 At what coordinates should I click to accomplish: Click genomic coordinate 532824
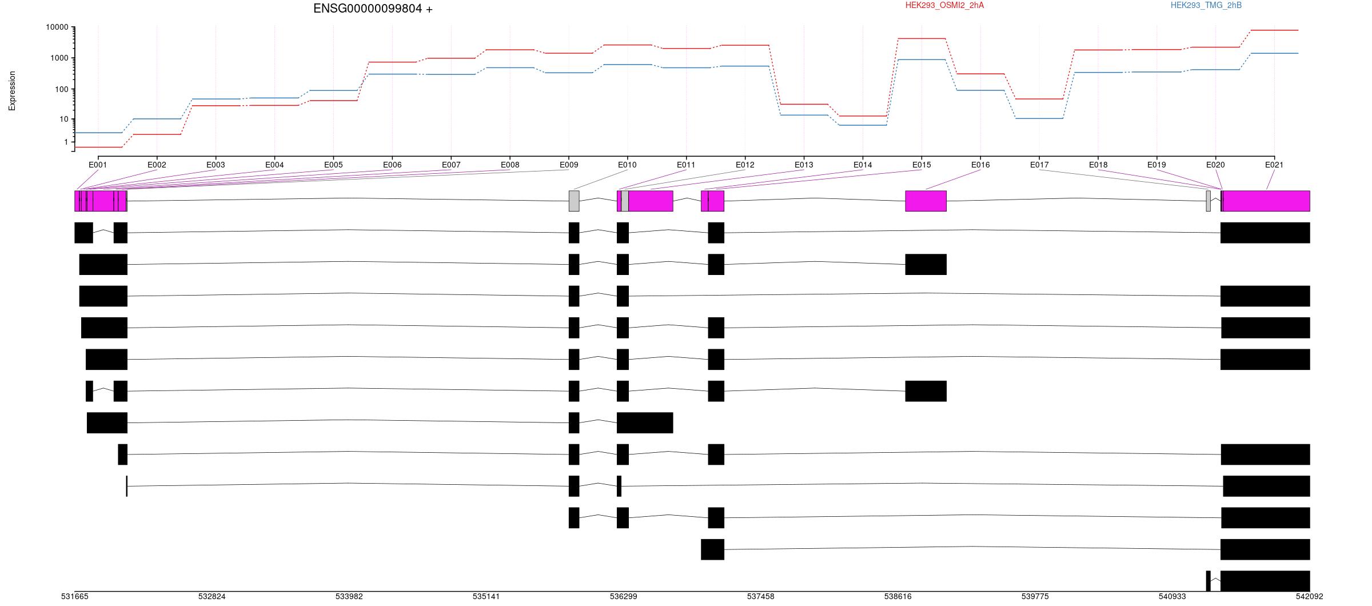click(212, 596)
